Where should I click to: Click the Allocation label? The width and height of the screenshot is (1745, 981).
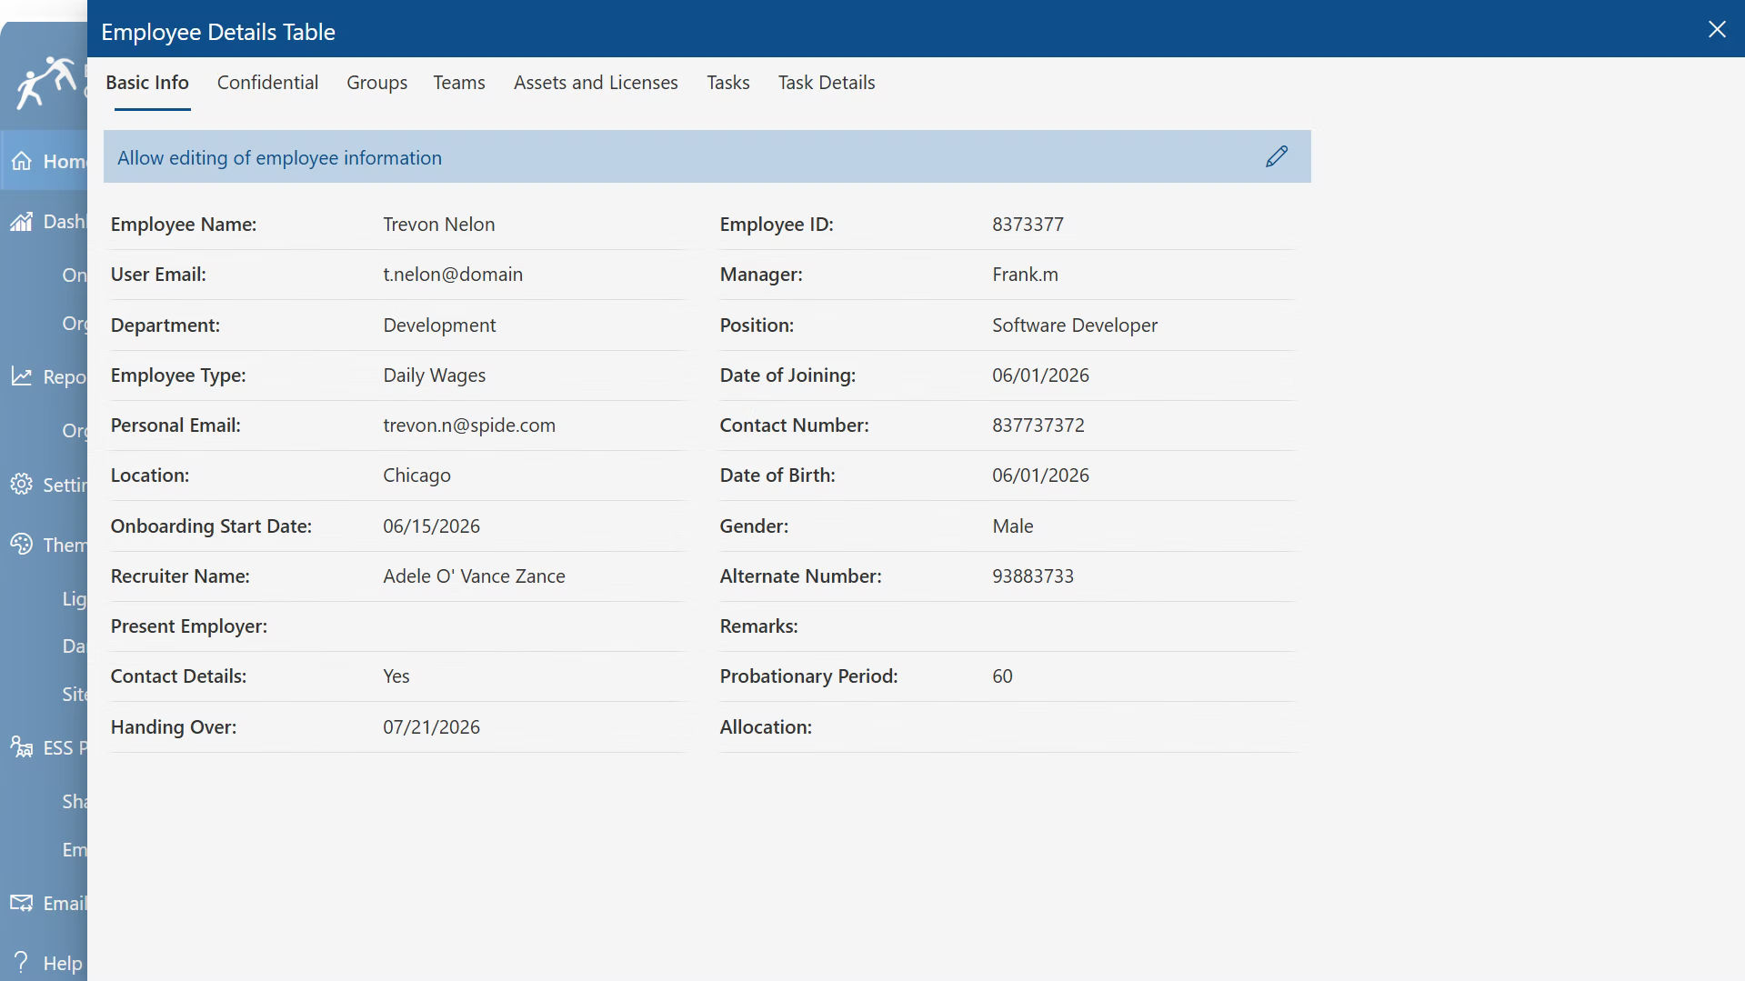(766, 727)
